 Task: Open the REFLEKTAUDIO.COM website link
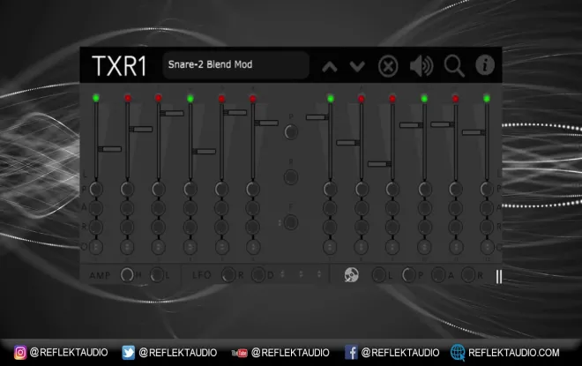[514, 352]
